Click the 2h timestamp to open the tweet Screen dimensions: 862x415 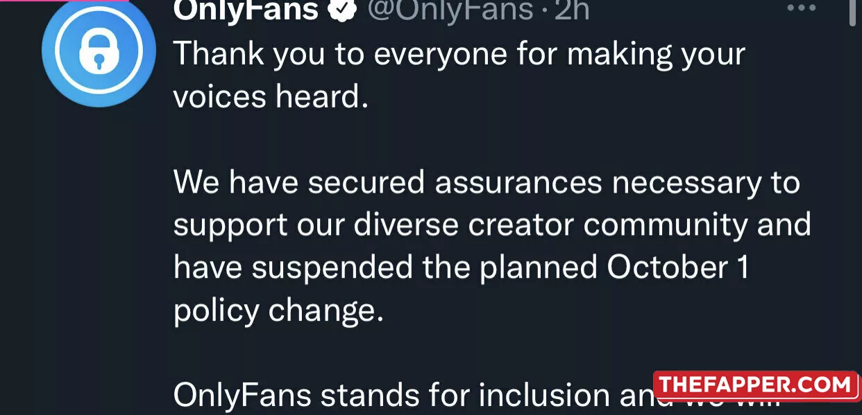click(x=571, y=9)
